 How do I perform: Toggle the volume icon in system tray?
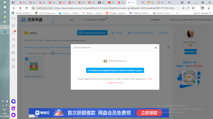[7, 105]
